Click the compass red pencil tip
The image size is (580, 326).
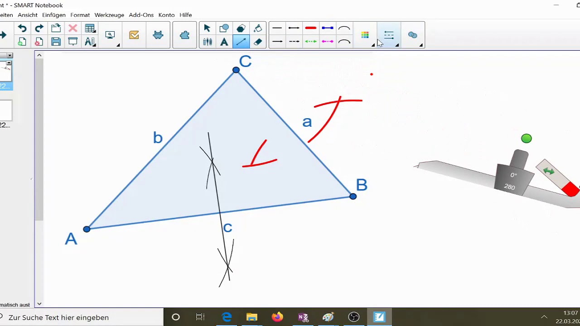coord(571,189)
